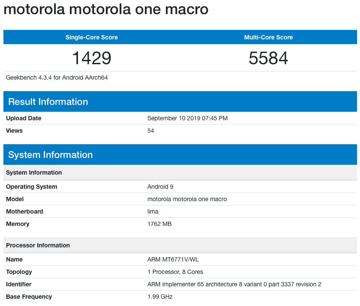360x306 pixels.
Task: Select the Single-Core Score header
Action: pos(92,37)
